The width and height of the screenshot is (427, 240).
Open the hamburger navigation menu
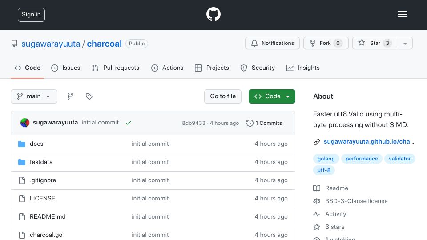point(402,14)
